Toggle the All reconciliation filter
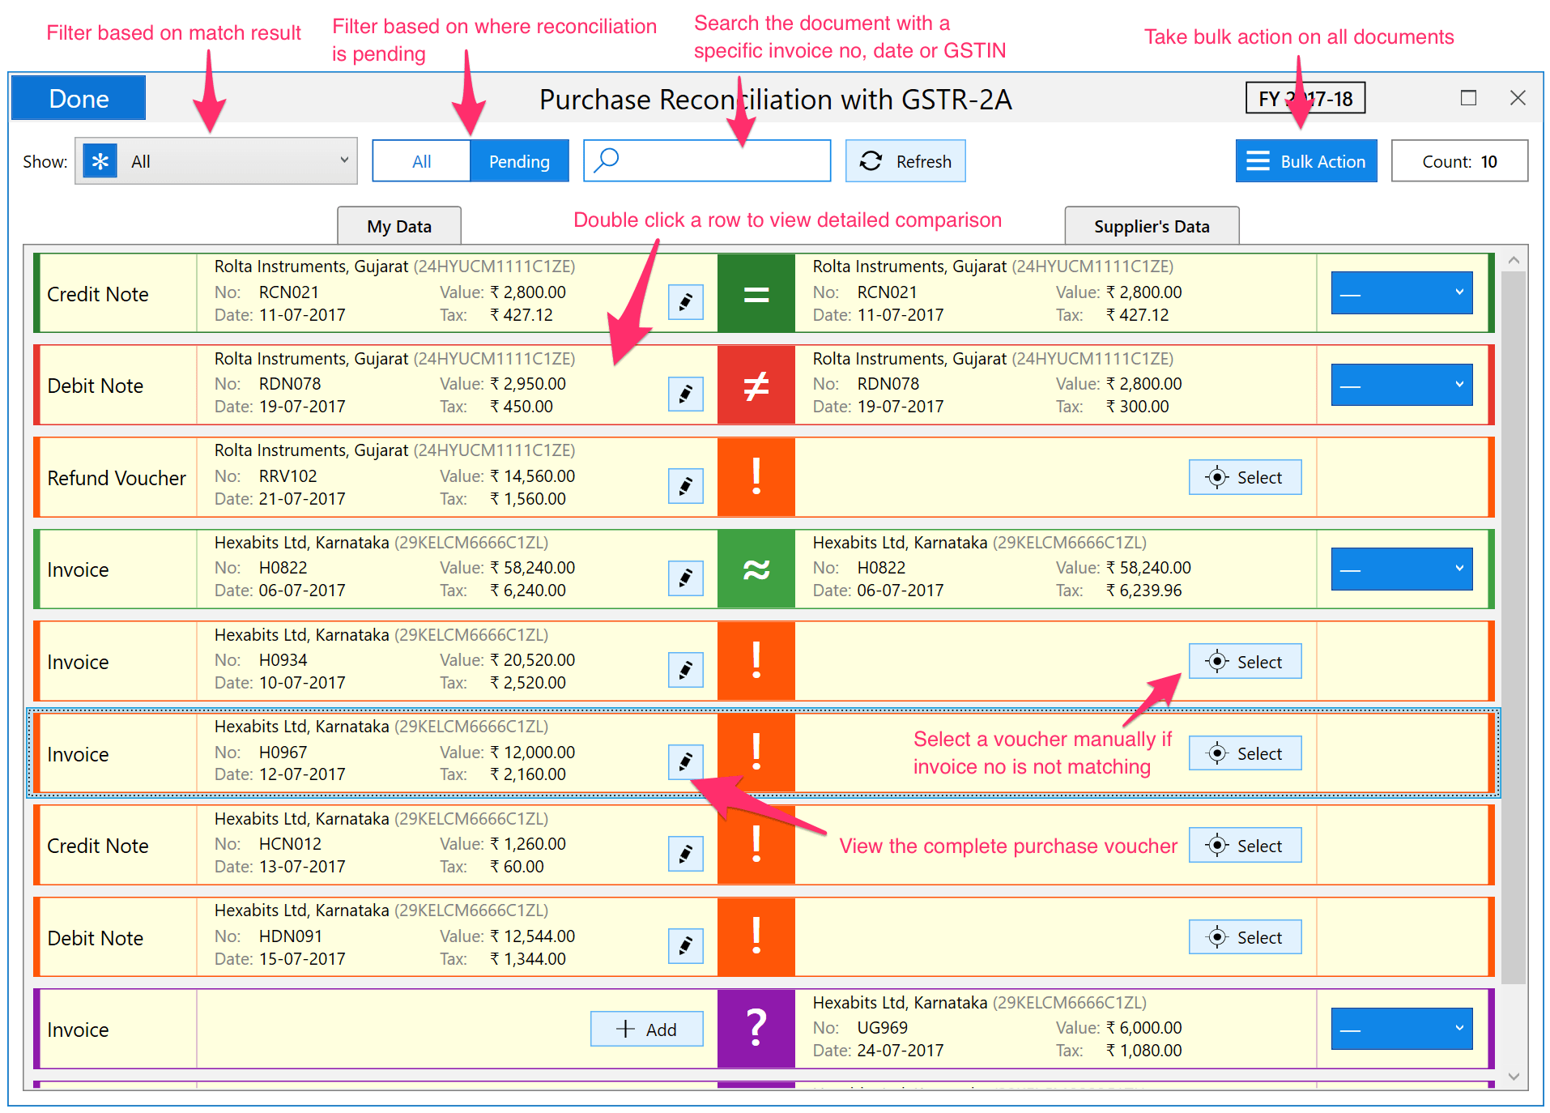The image size is (1550, 1113). [x=421, y=161]
